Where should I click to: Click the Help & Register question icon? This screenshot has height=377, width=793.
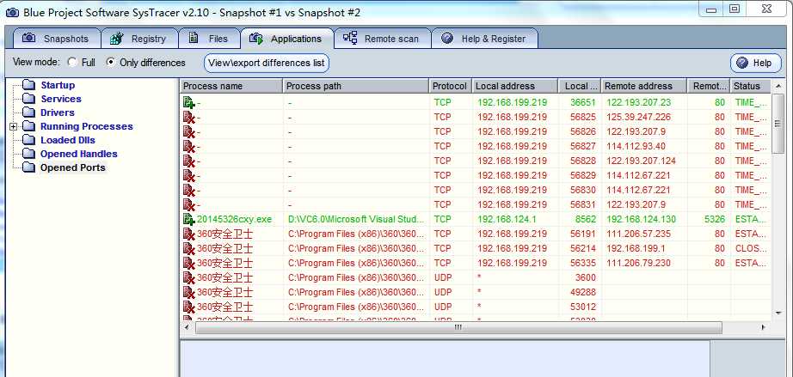click(x=447, y=38)
